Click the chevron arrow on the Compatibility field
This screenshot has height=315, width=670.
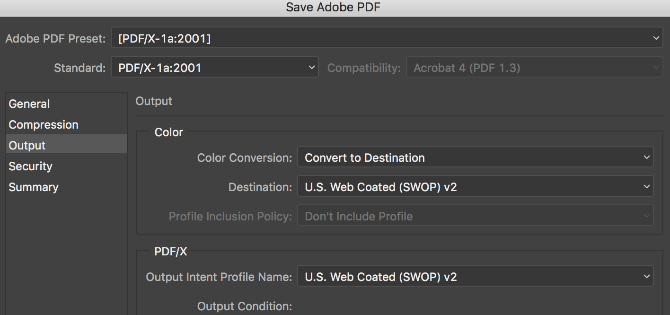click(656, 68)
